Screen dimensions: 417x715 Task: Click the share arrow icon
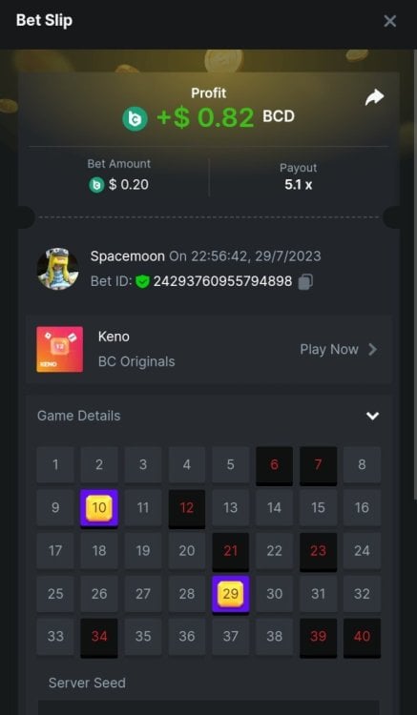[375, 97]
